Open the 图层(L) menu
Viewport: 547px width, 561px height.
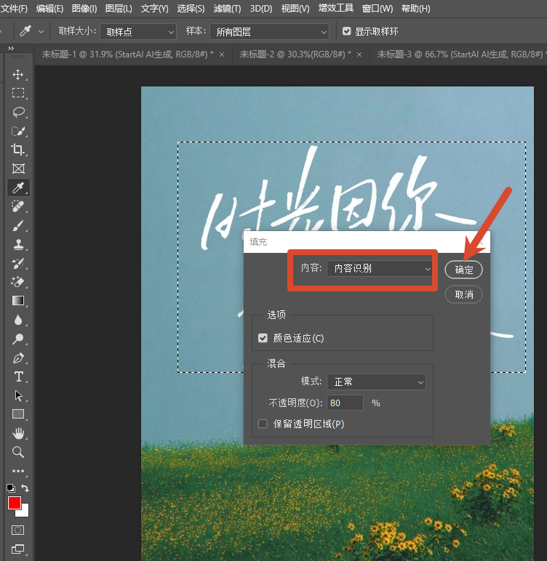[x=119, y=8]
